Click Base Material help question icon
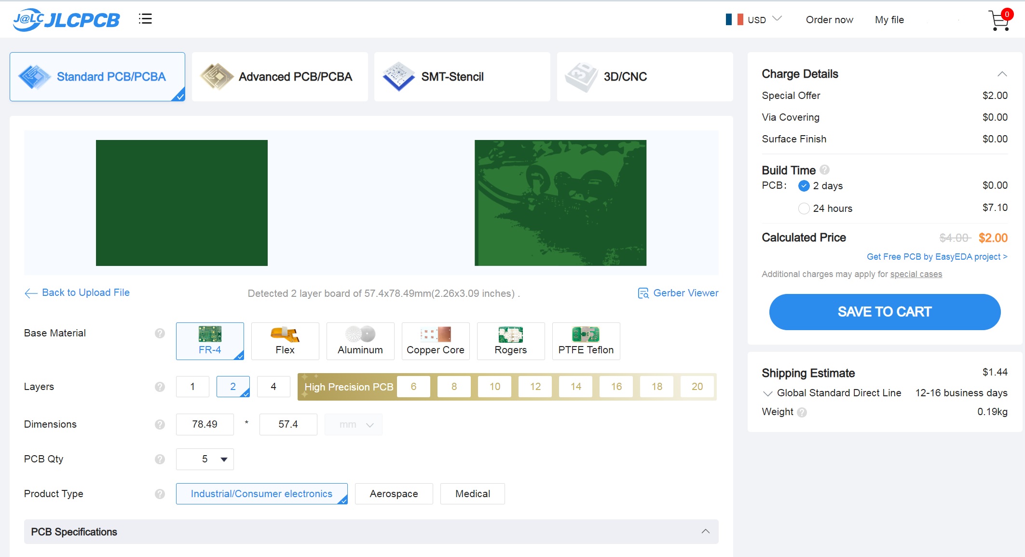Viewport: 1025px width, 557px height. click(160, 334)
